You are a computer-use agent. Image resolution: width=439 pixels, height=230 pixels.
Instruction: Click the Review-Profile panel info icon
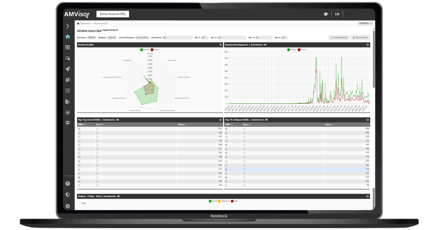(x=220, y=45)
